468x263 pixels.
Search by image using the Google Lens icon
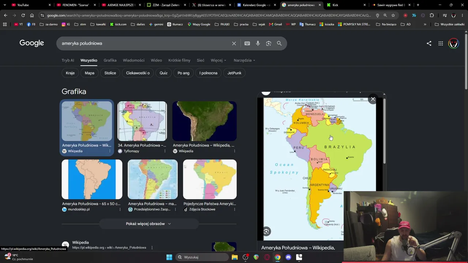pyautogui.click(x=269, y=43)
